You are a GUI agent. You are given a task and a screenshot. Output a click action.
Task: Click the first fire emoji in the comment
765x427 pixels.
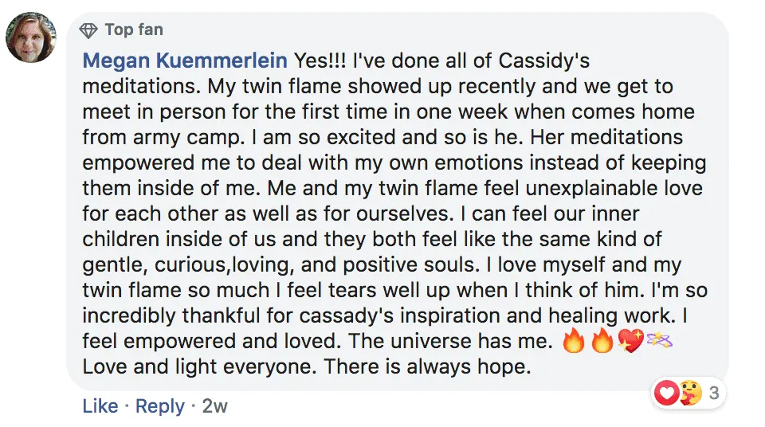[x=573, y=340]
